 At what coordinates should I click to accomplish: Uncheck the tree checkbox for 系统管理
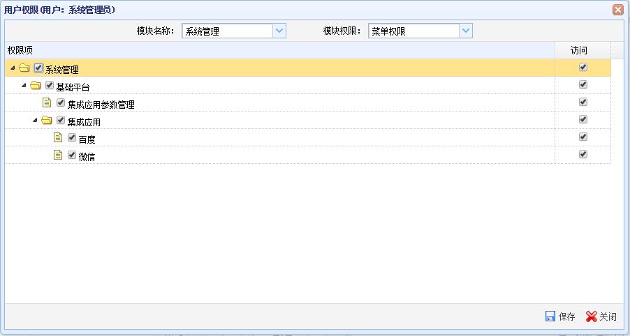point(38,68)
